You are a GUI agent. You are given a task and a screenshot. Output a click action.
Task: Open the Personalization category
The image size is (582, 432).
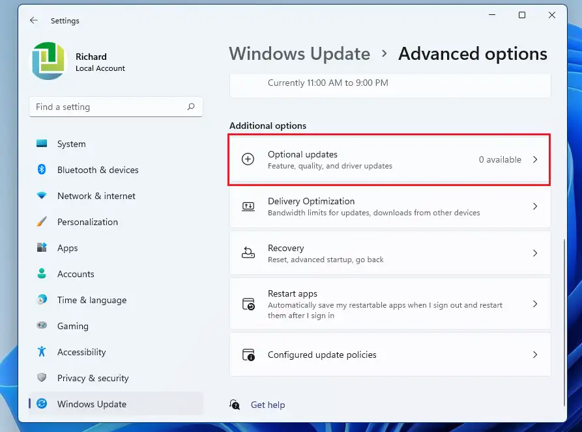[116, 222]
